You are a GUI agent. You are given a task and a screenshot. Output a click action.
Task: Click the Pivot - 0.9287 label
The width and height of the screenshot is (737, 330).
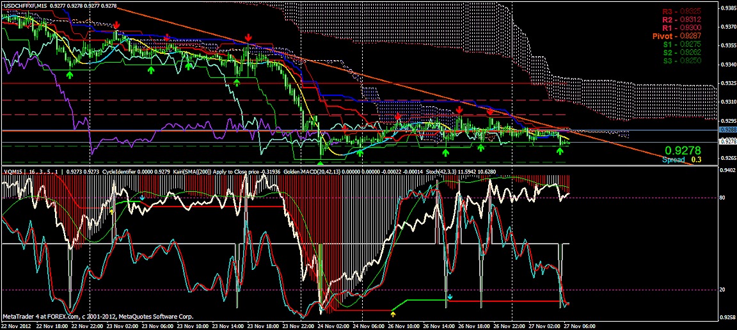click(x=677, y=36)
